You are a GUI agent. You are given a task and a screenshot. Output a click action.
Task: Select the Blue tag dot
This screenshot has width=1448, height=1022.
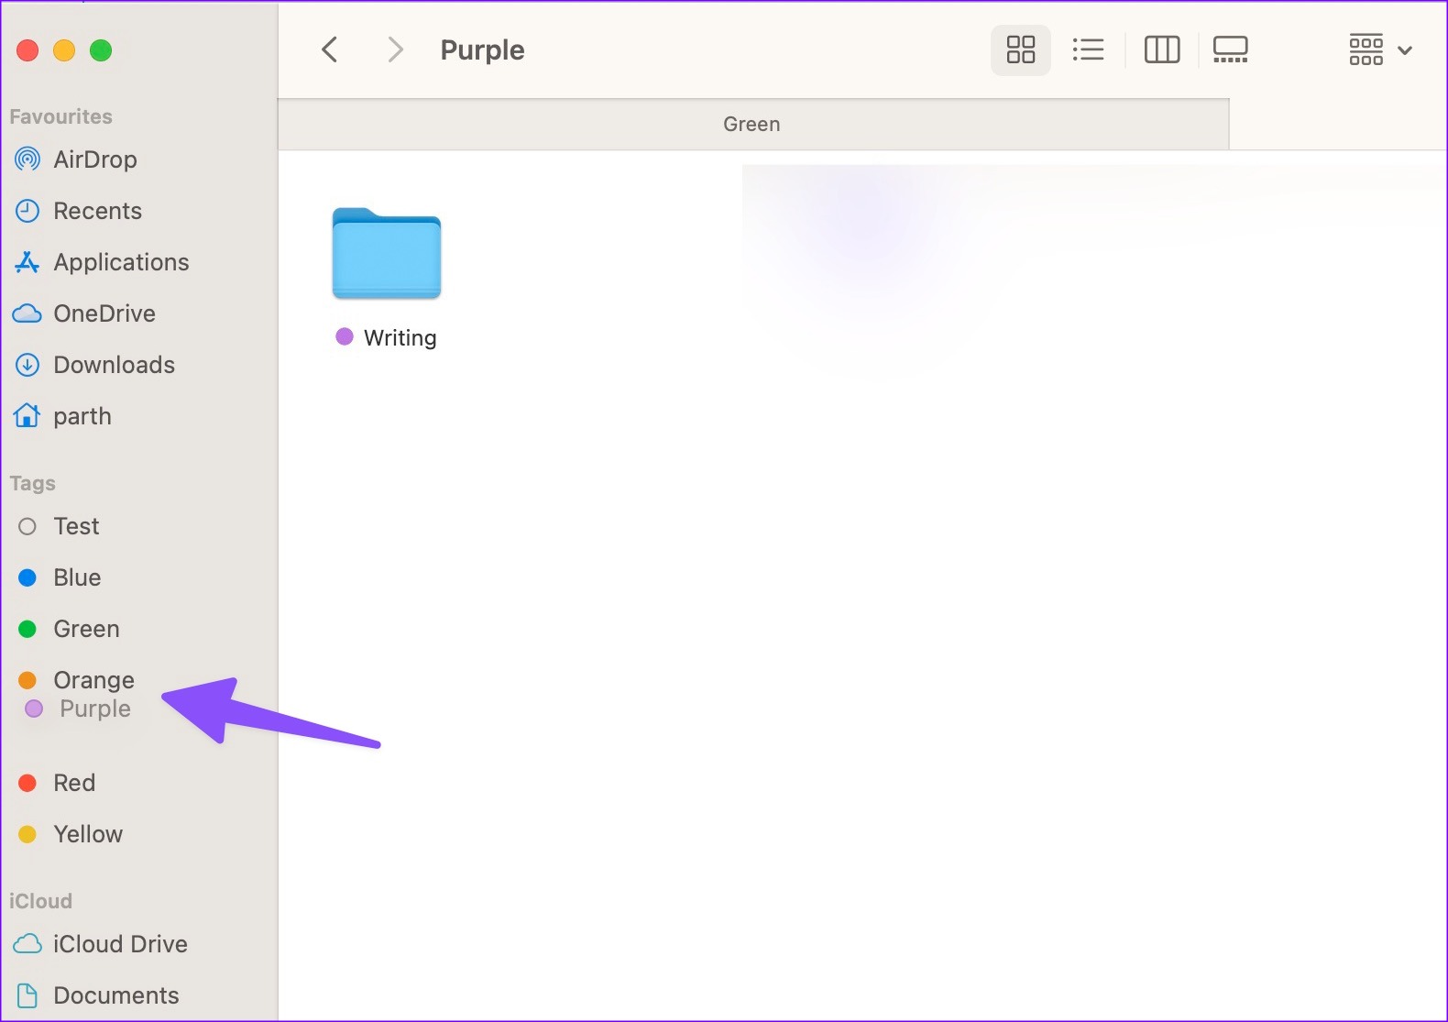click(x=27, y=577)
